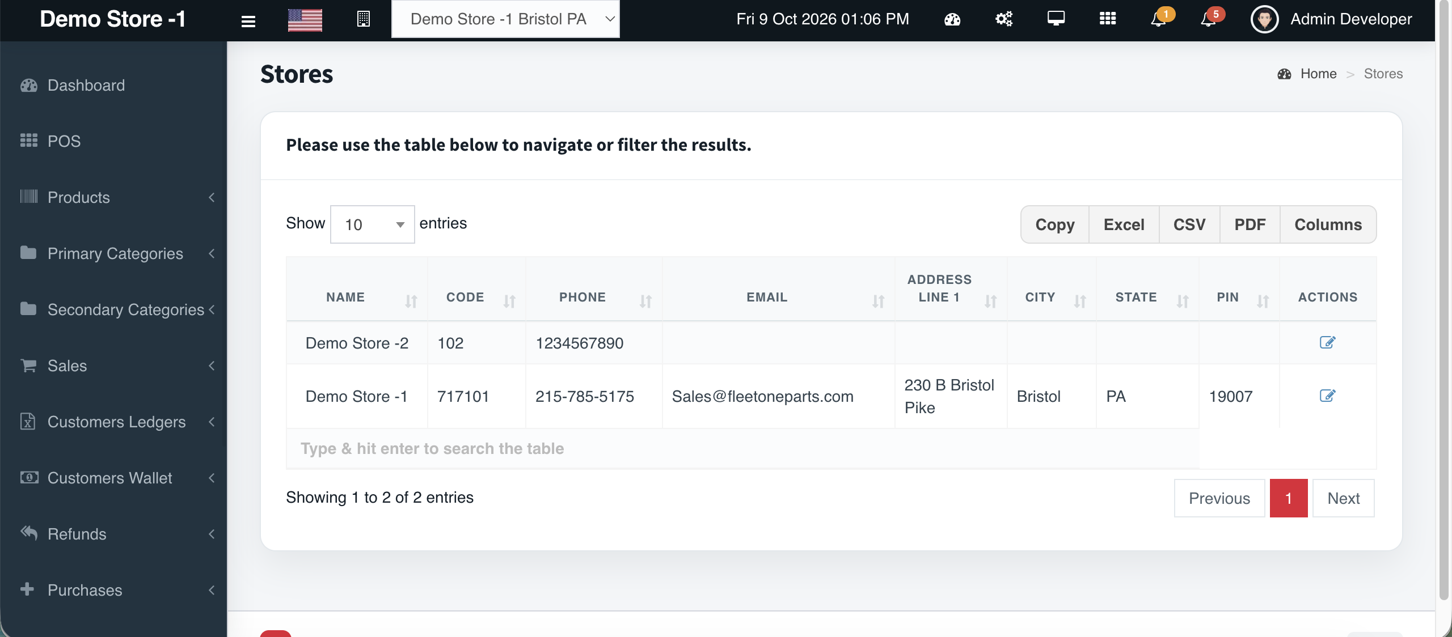Screen dimensions: 1452x637
Task: Click the US flag language icon
Action: [305, 20]
